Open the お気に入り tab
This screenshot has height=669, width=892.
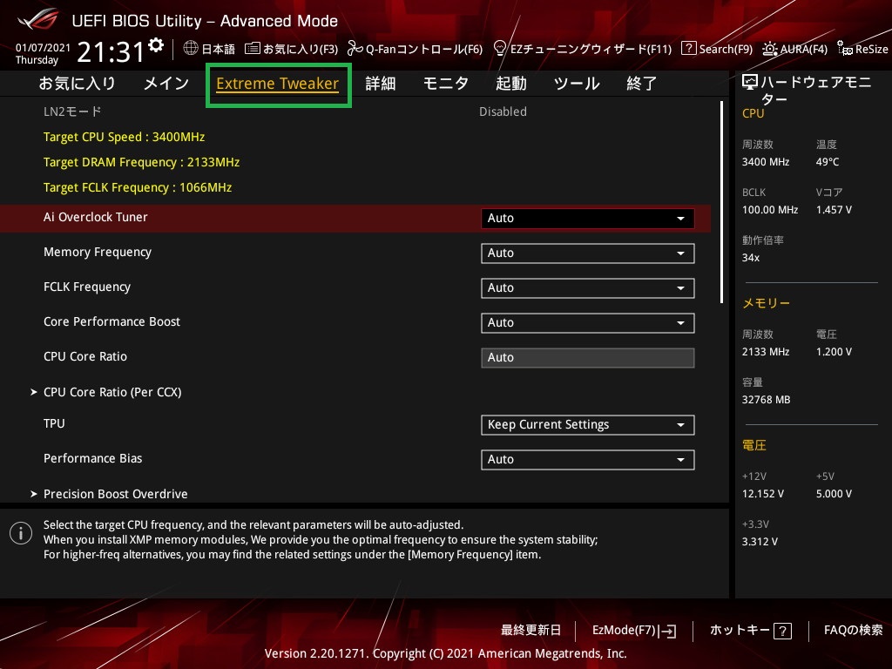click(x=77, y=84)
